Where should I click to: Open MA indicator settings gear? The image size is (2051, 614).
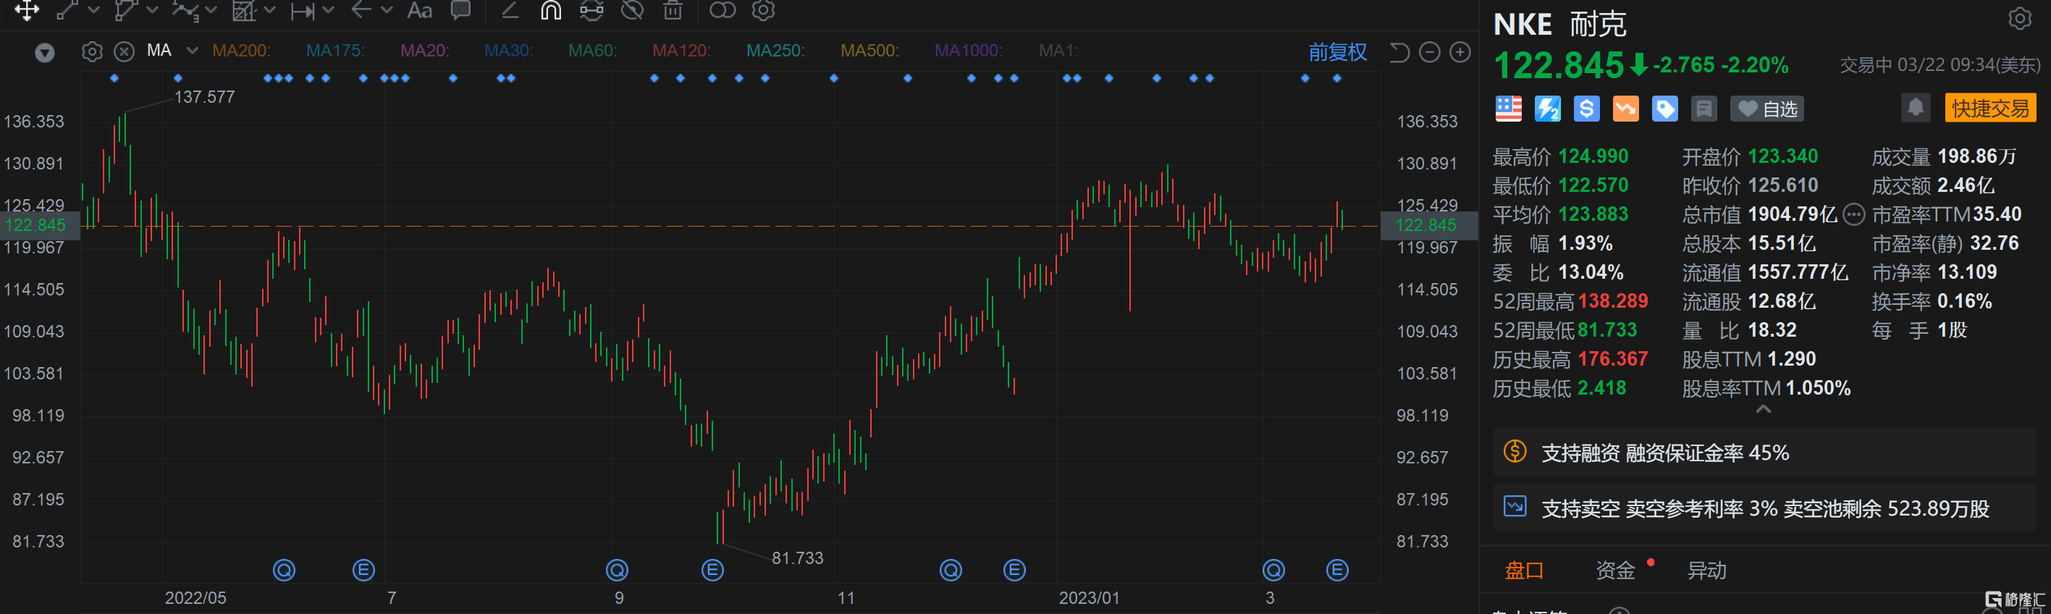click(x=93, y=51)
